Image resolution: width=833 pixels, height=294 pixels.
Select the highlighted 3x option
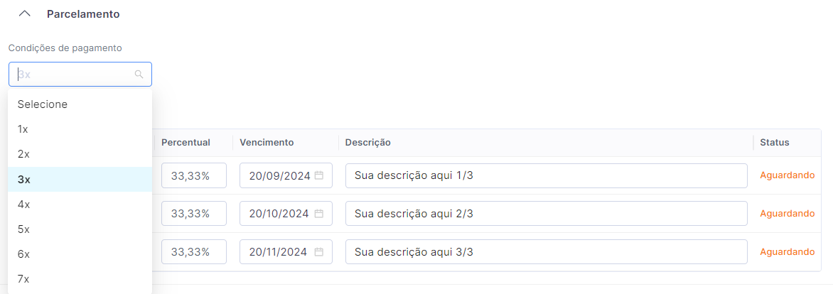[23, 180]
